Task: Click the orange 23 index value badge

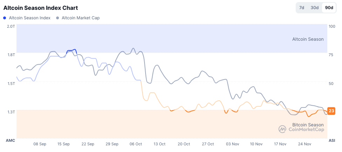Action: pos(331,111)
